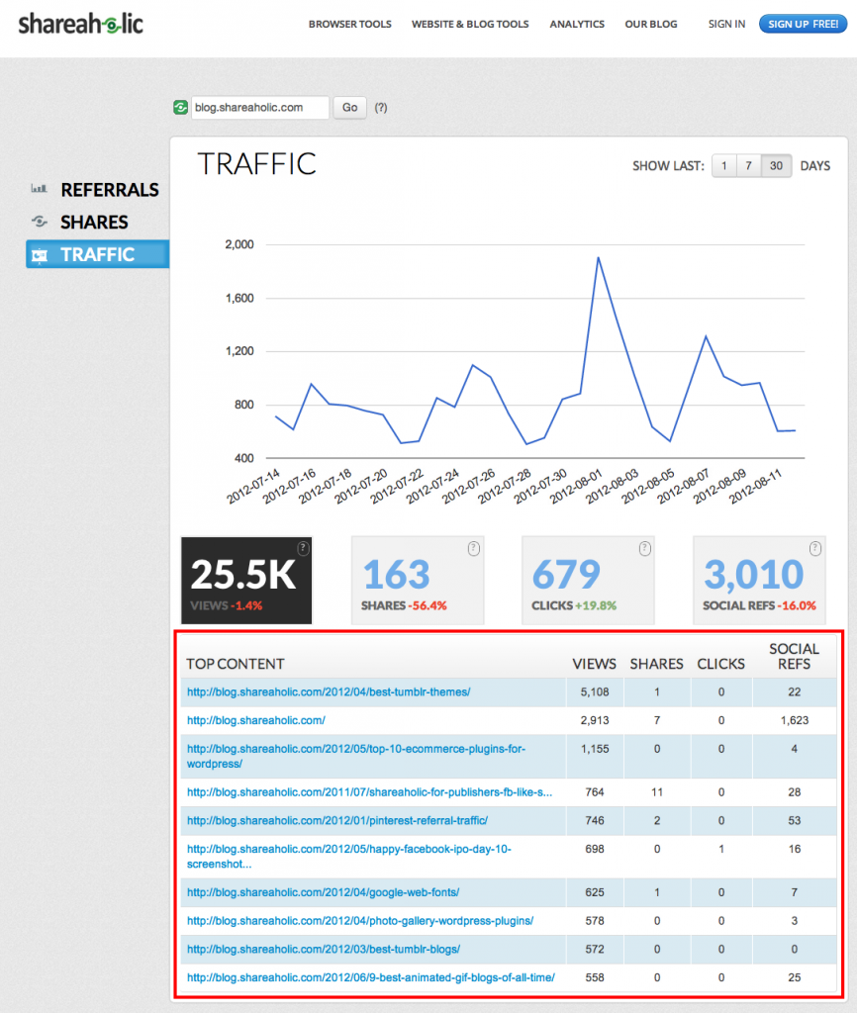Open Website & Blog Tools menu
Viewport: 857px width, 1013px height.
[470, 25]
